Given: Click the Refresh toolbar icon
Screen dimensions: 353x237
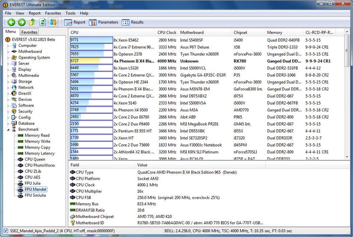Looking at the screenshot, I should [43, 22].
